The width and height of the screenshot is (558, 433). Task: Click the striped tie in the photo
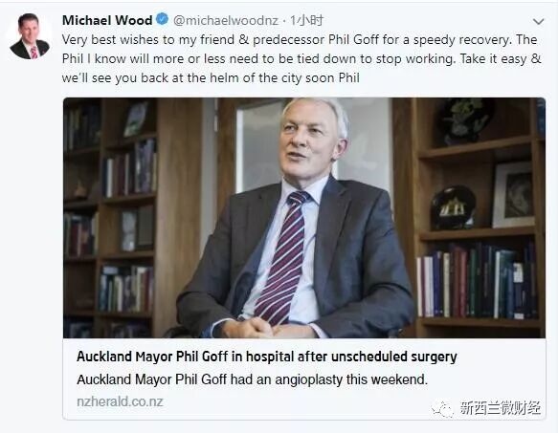coord(283,257)
